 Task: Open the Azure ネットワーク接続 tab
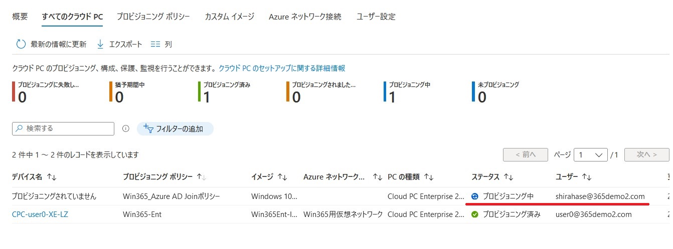pos(305,16)
